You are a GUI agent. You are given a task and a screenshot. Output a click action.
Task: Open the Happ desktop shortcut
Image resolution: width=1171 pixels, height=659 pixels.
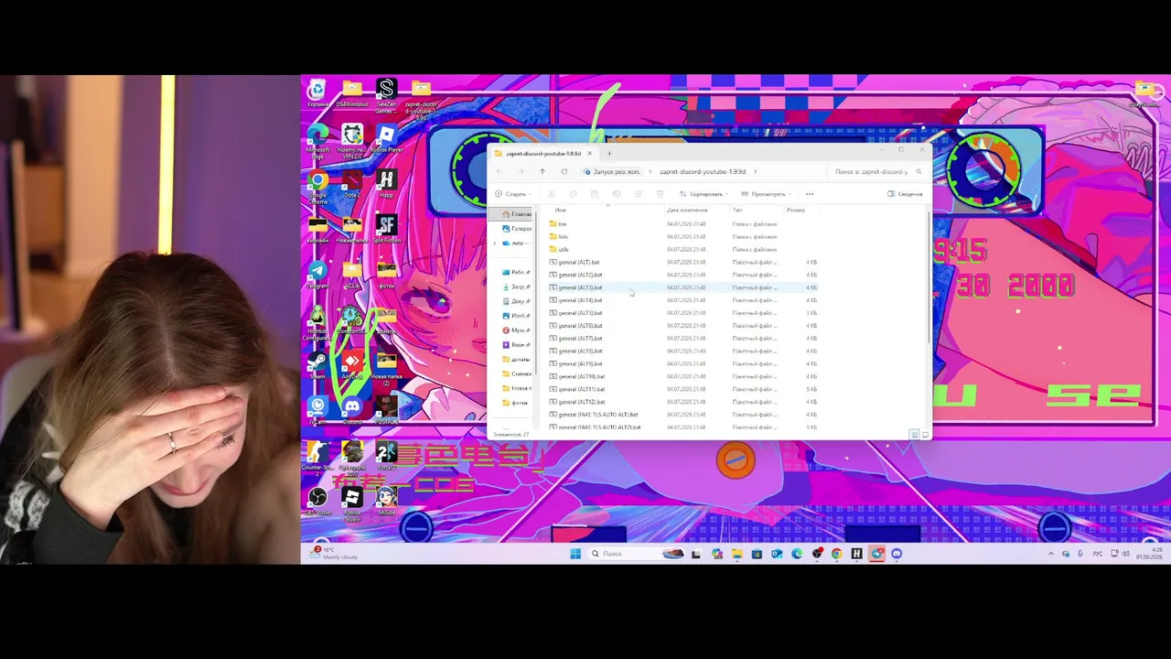coord(386,186)
